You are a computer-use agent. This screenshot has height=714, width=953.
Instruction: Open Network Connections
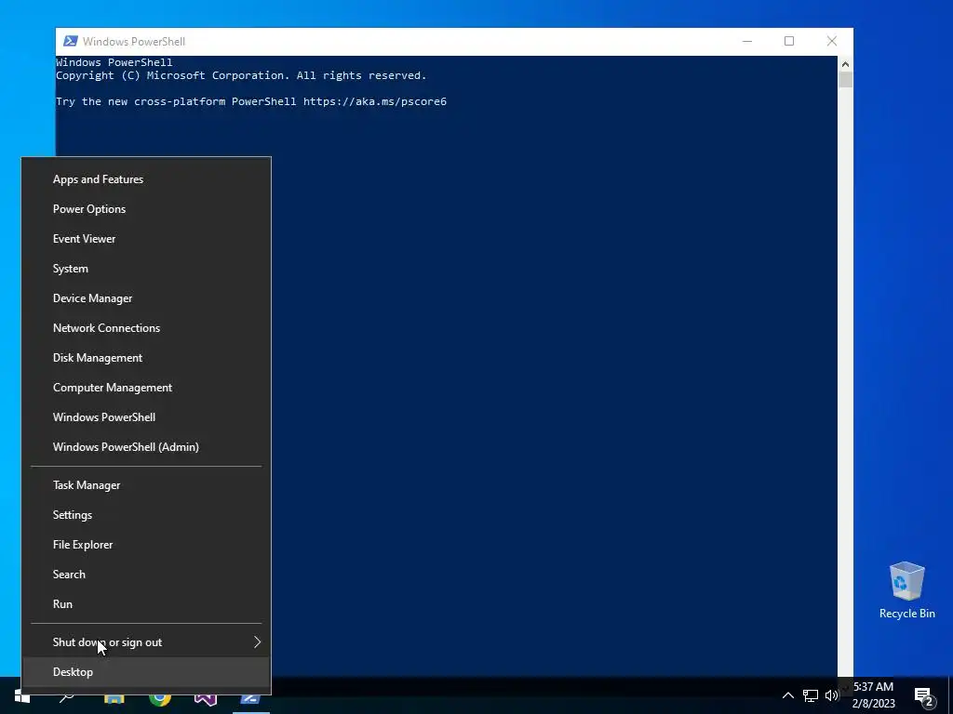point(146,328)
